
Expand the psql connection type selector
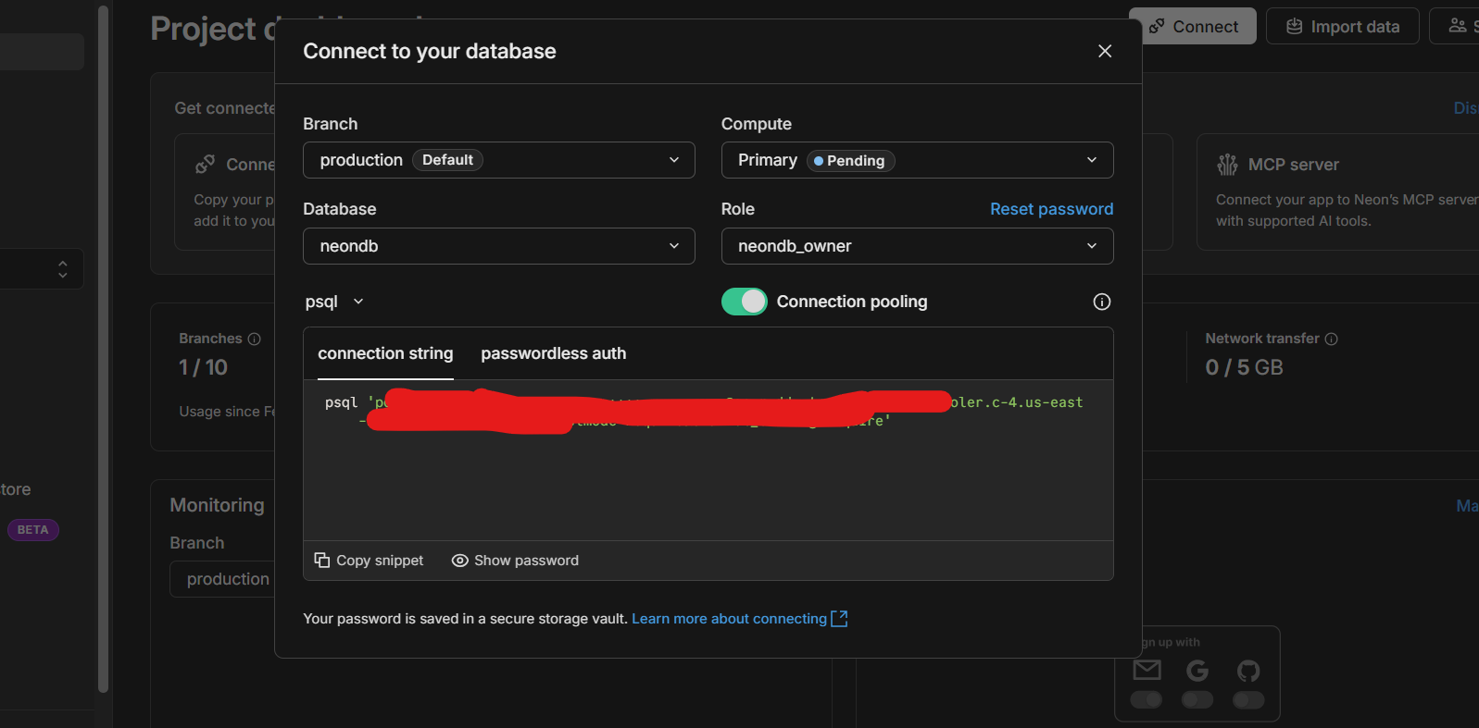click(x=334, y=302)
